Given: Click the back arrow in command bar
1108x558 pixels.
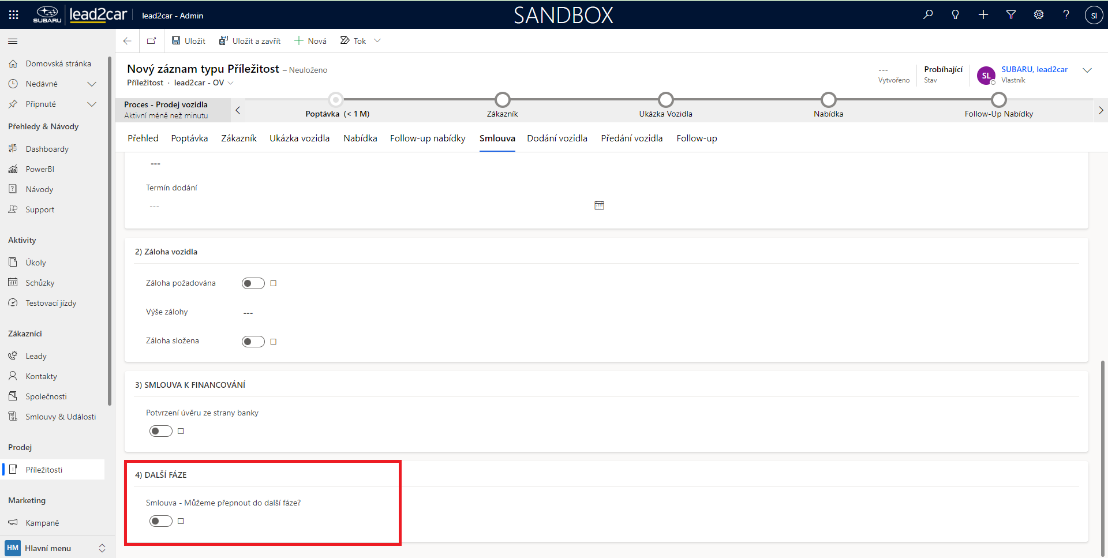Looking at the screenshot, I should pos(128,41).
